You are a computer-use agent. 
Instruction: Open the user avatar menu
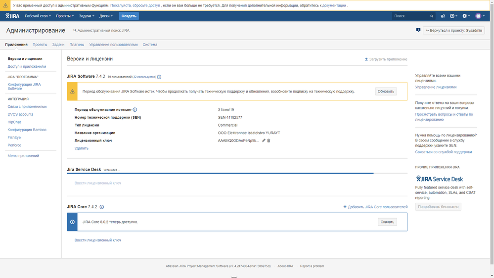pyautogui.click(x=480, y=16)
